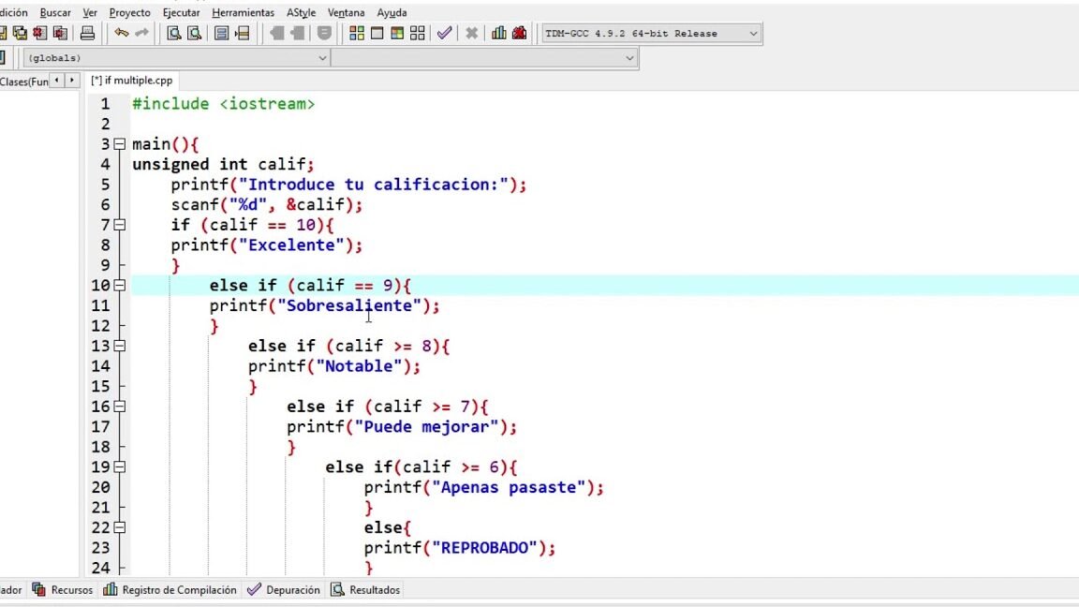Select the Depuración bottom tab

coord(284,590)
